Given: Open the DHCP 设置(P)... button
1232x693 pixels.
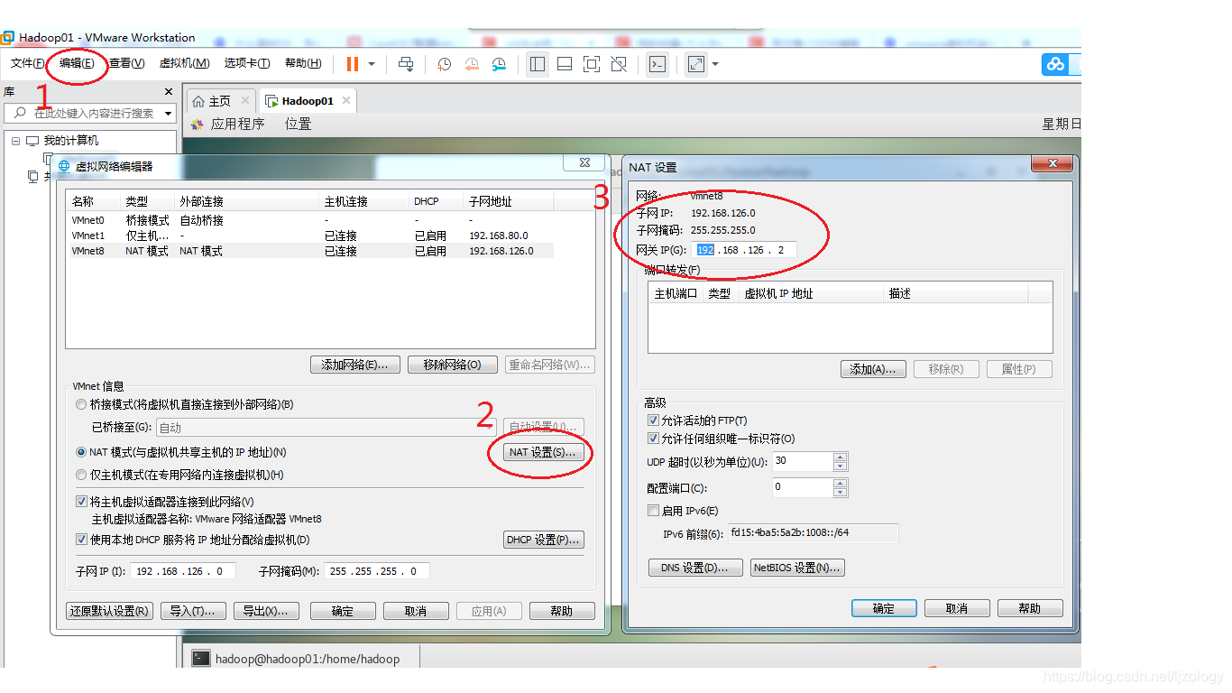Looking at the screenshot, I should pos(543,540).
